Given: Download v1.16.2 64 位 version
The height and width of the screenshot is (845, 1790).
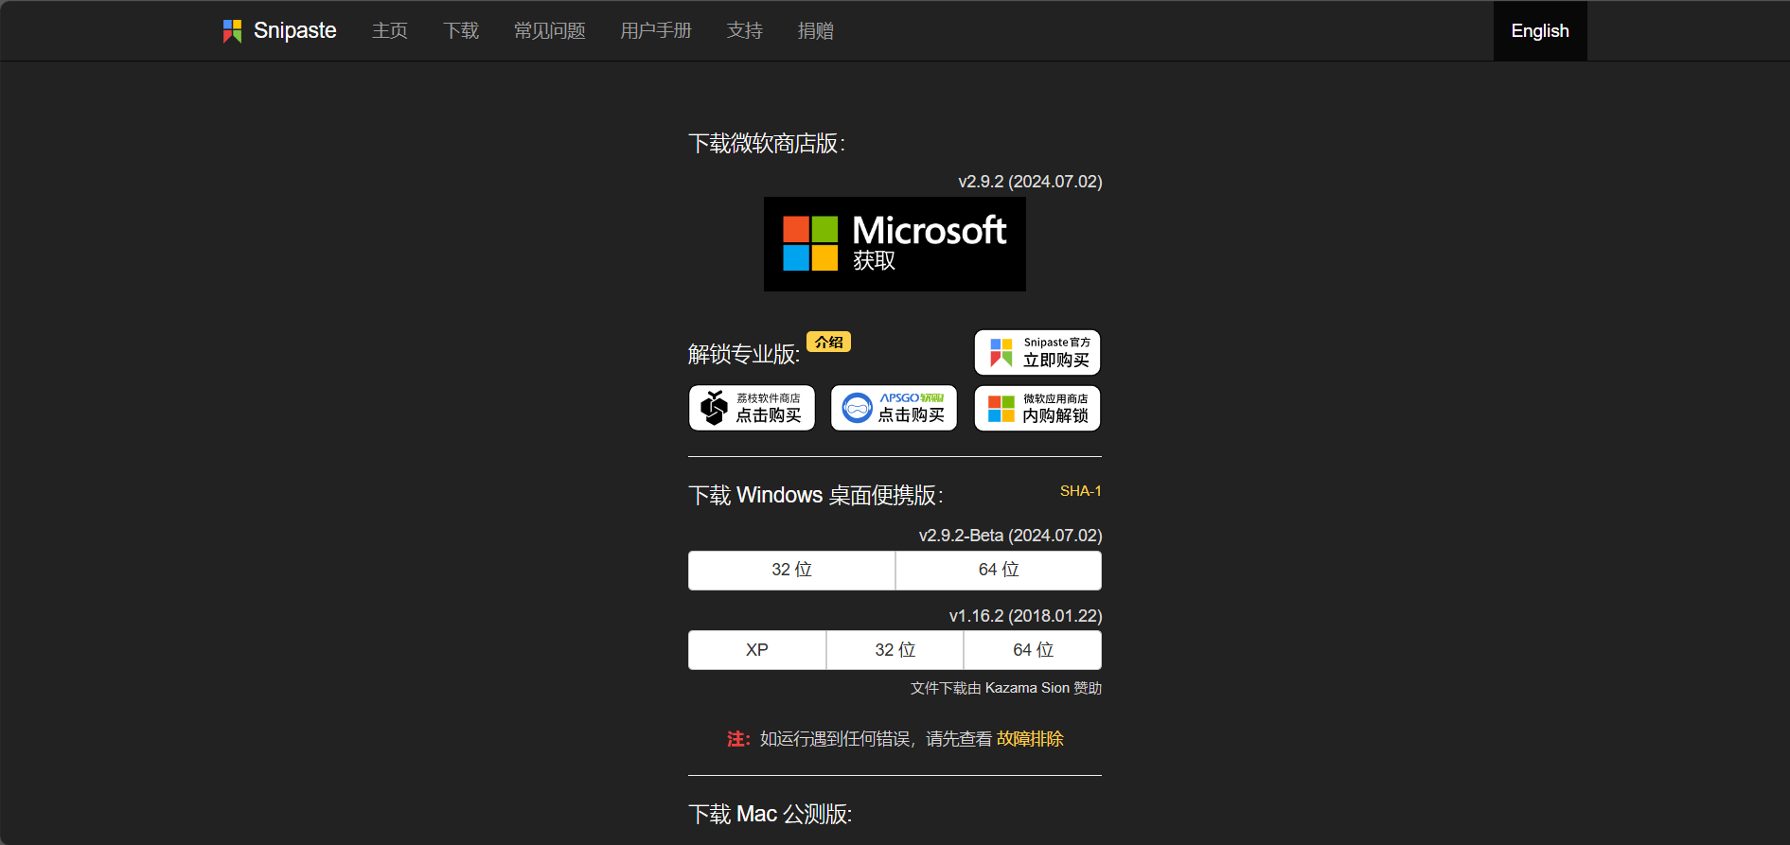Looking at the screenshot, I should (x=1033, y=650).
